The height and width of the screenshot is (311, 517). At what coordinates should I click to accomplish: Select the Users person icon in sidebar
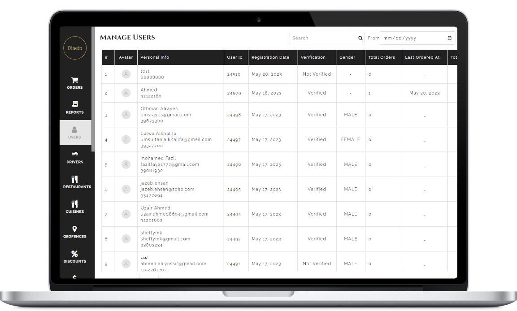point(75,130)
